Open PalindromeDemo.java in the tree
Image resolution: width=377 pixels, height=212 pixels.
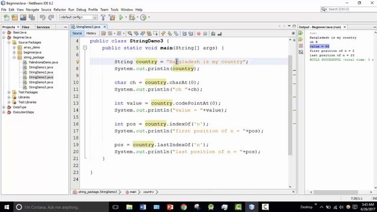pyautogui.click(x=43, y=62)
